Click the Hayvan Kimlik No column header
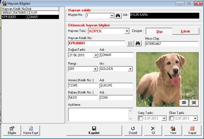This screenshot has width=204, height=139. (14, 9)
